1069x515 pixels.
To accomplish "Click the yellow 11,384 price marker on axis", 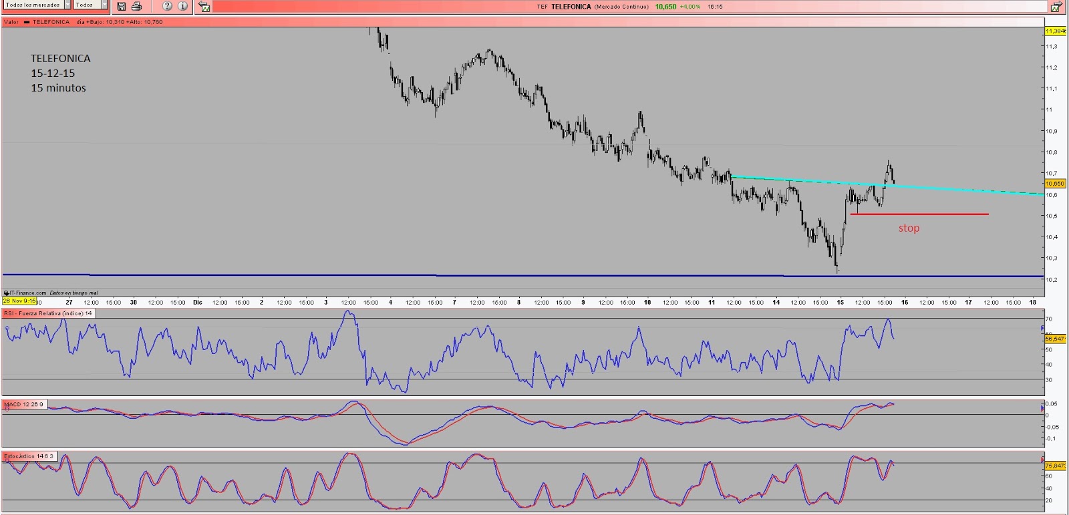I will pyautogui.click(x=1055, y=31).
